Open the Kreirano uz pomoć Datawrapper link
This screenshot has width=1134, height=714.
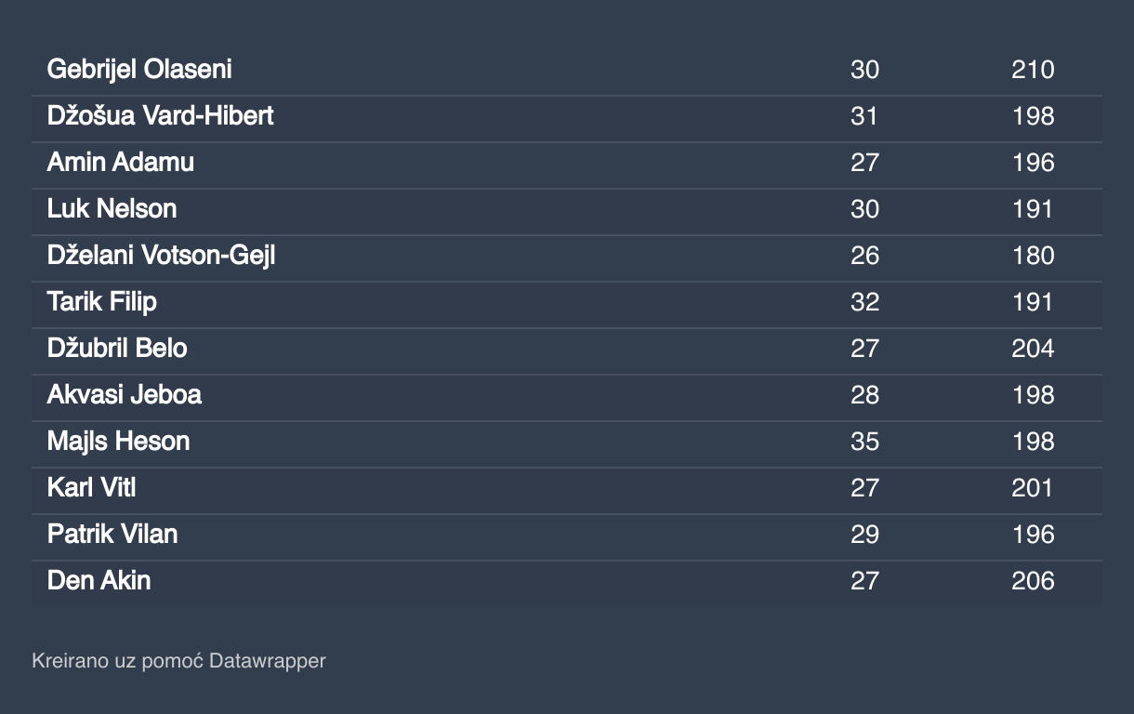click(x=178, y=661)
